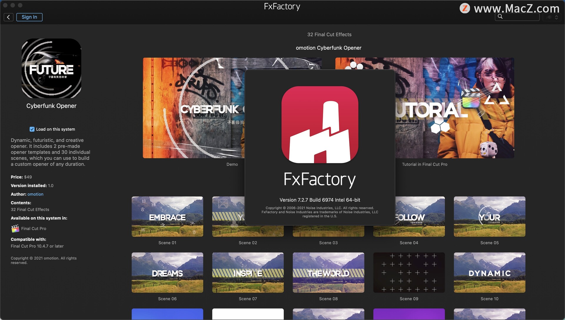Click the search field magnifier
The image size is (565, 320).
(500, 17)
